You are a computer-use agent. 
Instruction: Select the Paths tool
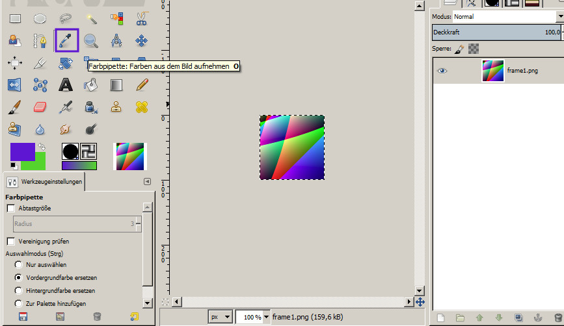[40, 40]
